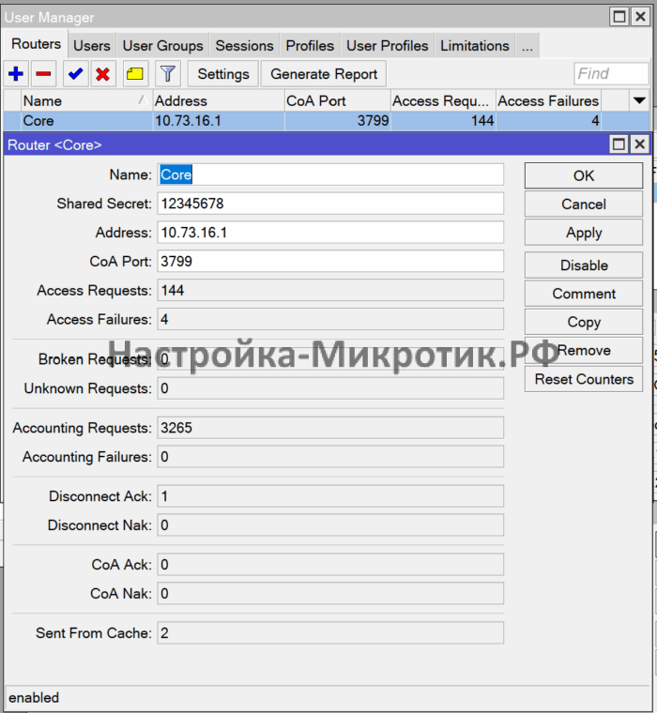The image size is (657, 713).
Task: Close the User Manager window
Action: 641,17
